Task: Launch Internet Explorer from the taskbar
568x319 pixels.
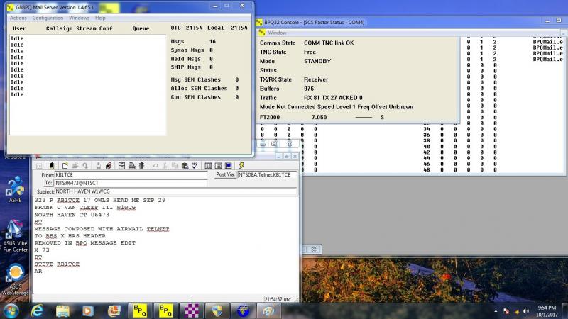Action: (x=37, y=311)
